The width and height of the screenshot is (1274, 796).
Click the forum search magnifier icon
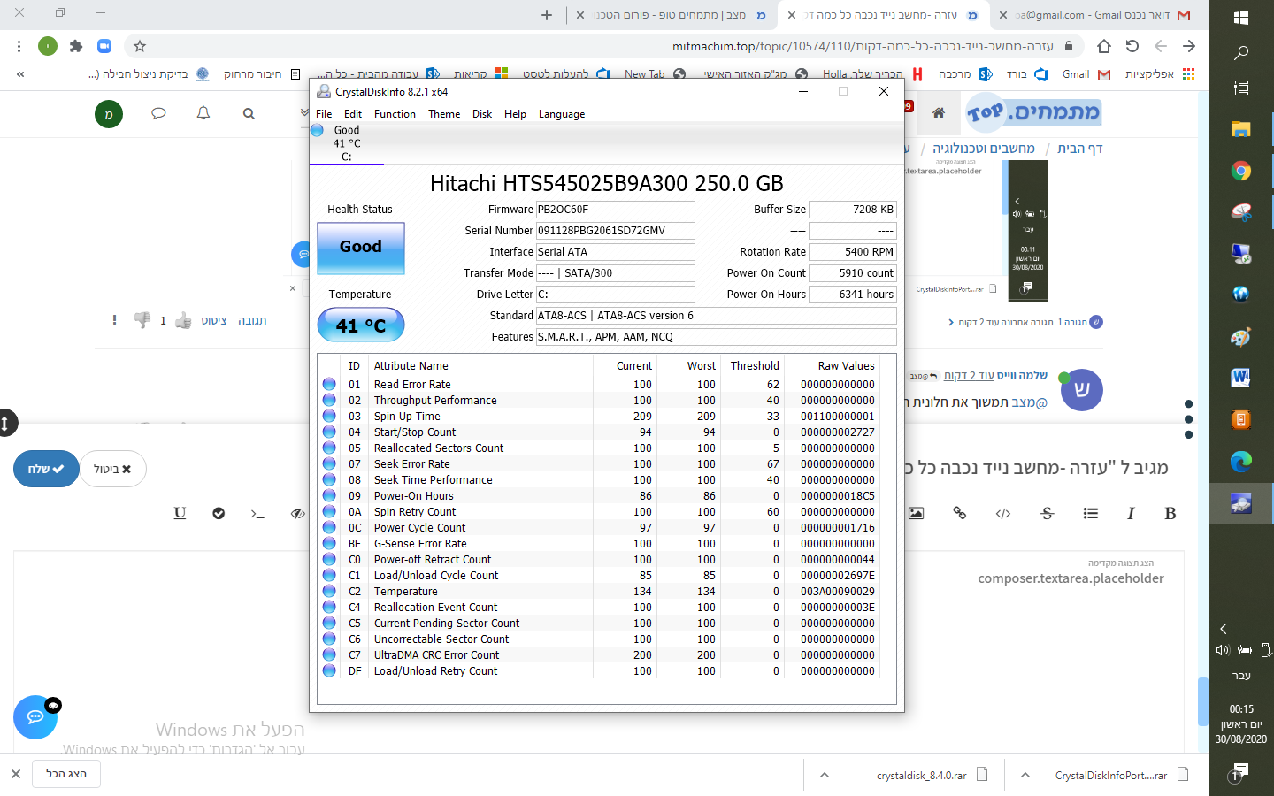[x=249, y=113]
